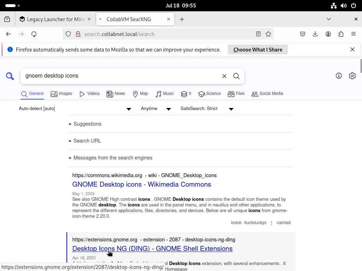Switch to the It category
This screenshot has width=362, height=271.
point(186,94)
